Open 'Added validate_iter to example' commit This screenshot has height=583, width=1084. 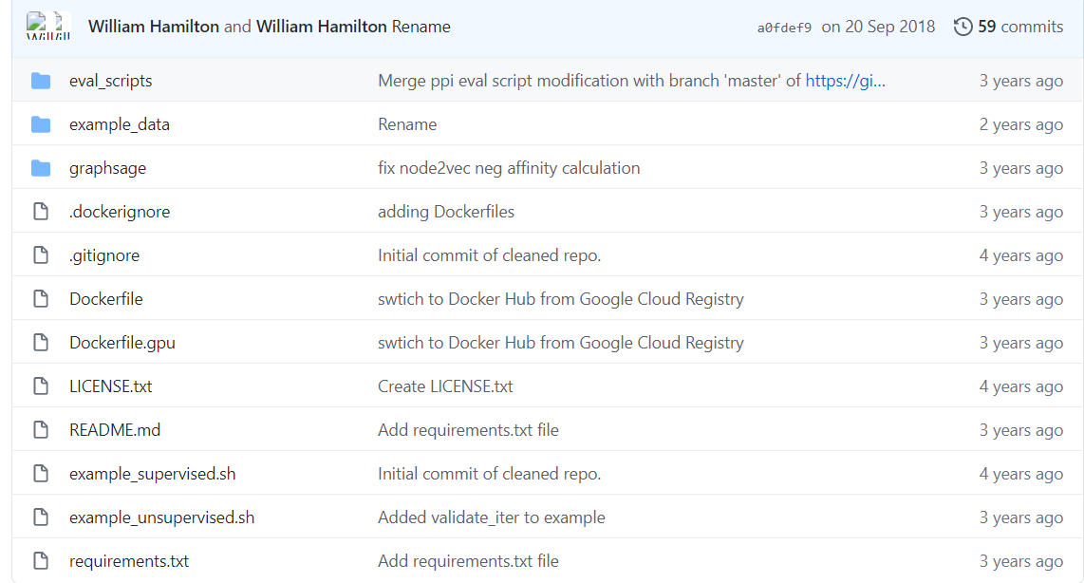(491, 517)
